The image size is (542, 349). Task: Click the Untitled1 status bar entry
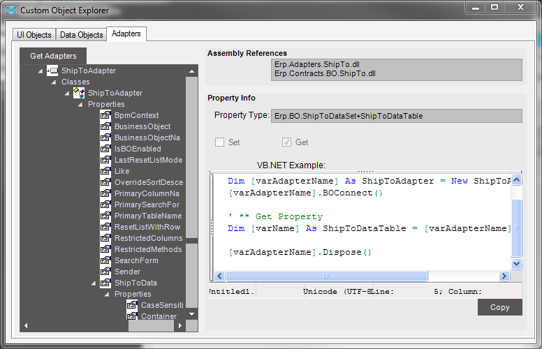point(233,292)
